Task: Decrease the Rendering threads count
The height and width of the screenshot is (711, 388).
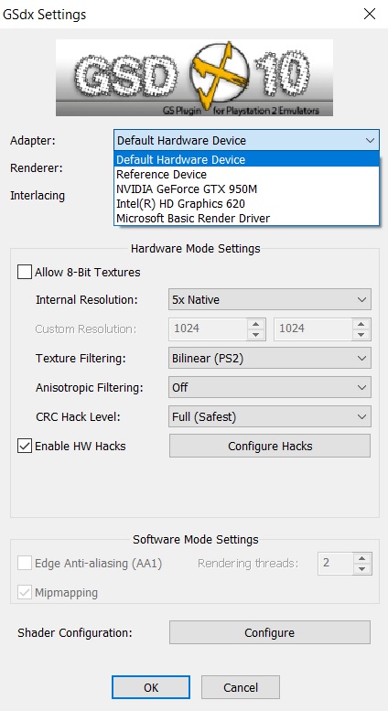Action: (x=361, y=569)
